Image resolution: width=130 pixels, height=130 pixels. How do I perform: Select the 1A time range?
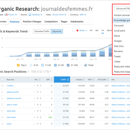[103, 30]
